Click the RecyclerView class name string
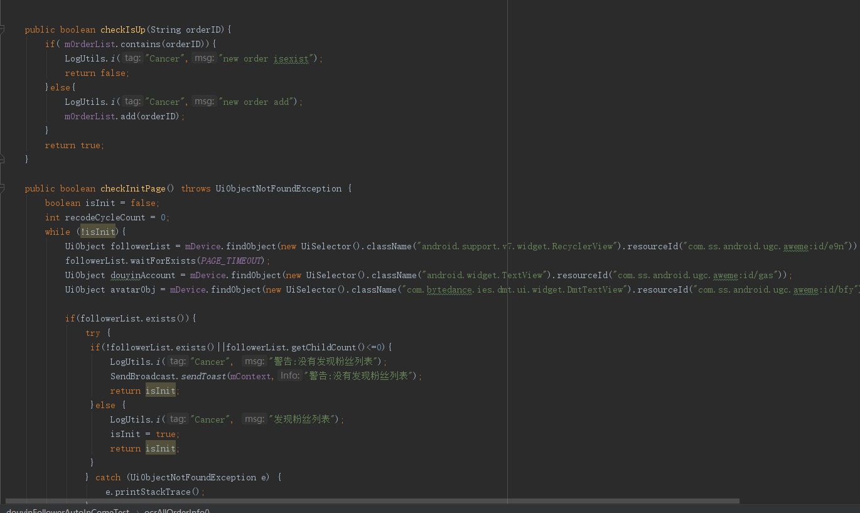The width and height of the screenshot is (860, 513). tap(519, 246)
